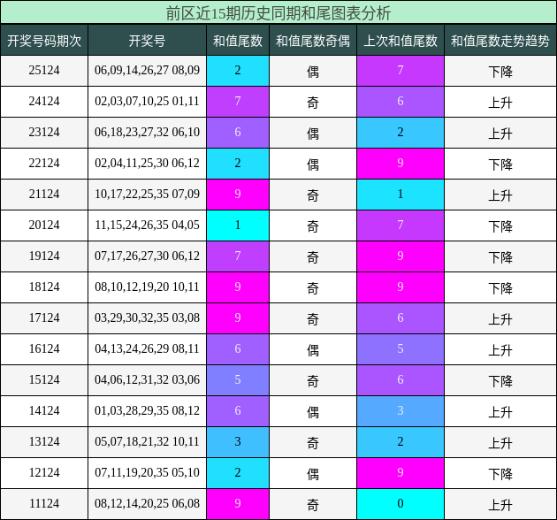Click 偶 parity cell in row 16124
This screenshot has height=520, width=557.
pyautogui.click(x=313, y=349)
